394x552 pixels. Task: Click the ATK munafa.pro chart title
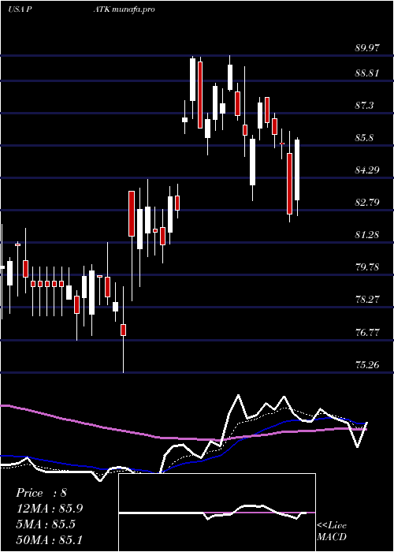124,9
